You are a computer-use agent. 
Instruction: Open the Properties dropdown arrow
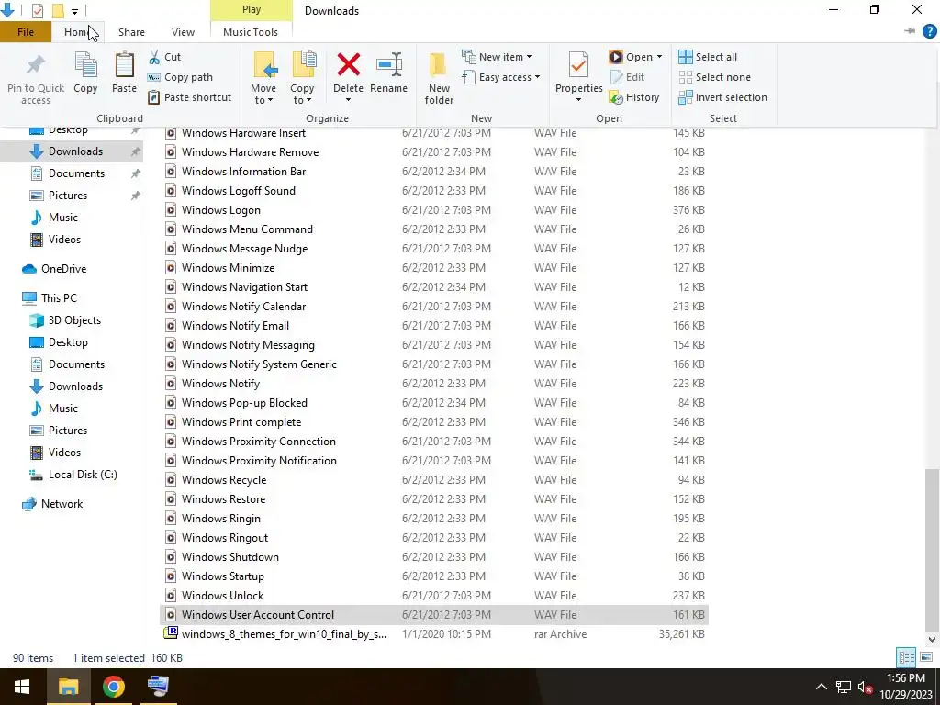pos(578,100)
